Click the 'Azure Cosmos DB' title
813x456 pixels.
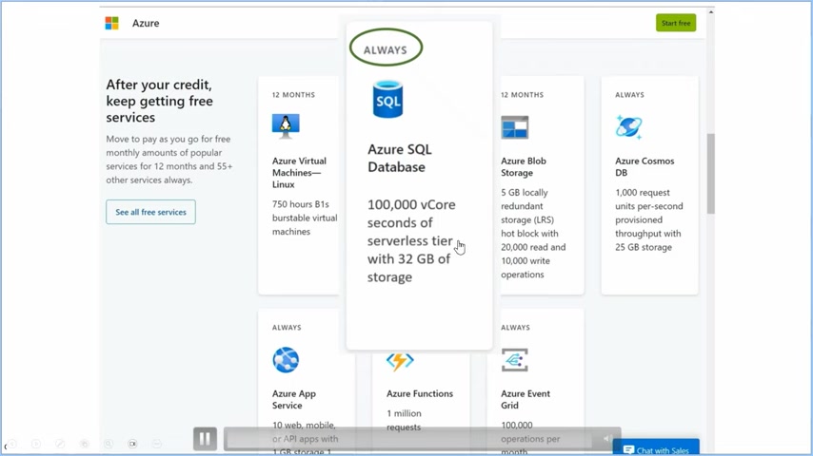(644, 166)
